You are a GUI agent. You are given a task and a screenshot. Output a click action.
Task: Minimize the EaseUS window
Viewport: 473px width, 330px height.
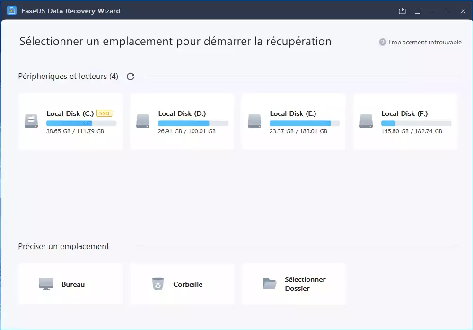point(432,11)
